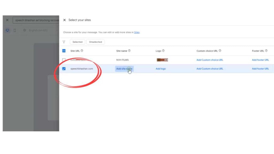
Task: Click Add site name for speechbhashan.com
Action: pos(124,69)
